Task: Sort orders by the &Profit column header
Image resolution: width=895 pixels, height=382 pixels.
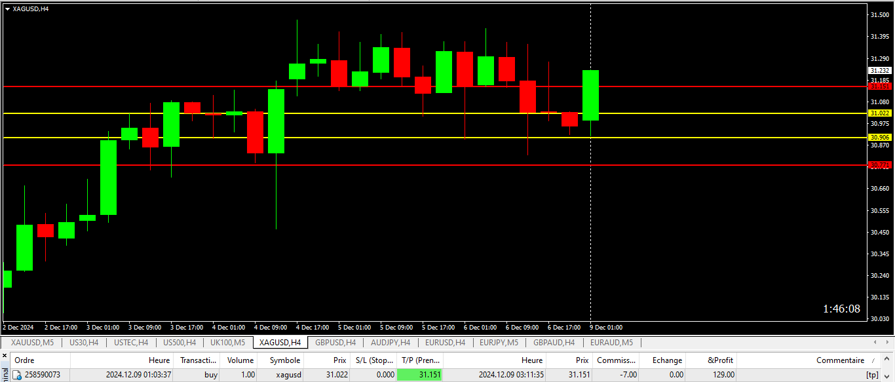Action: 720,360
